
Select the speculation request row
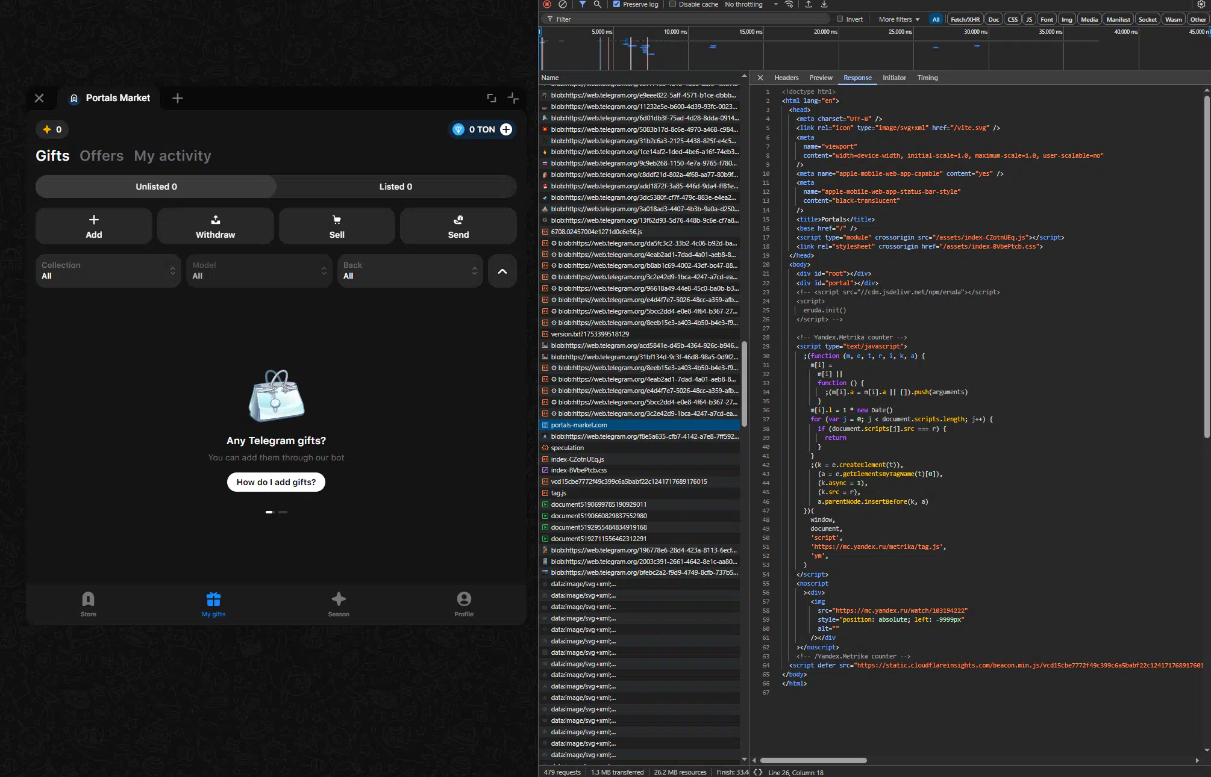point(639,448)
